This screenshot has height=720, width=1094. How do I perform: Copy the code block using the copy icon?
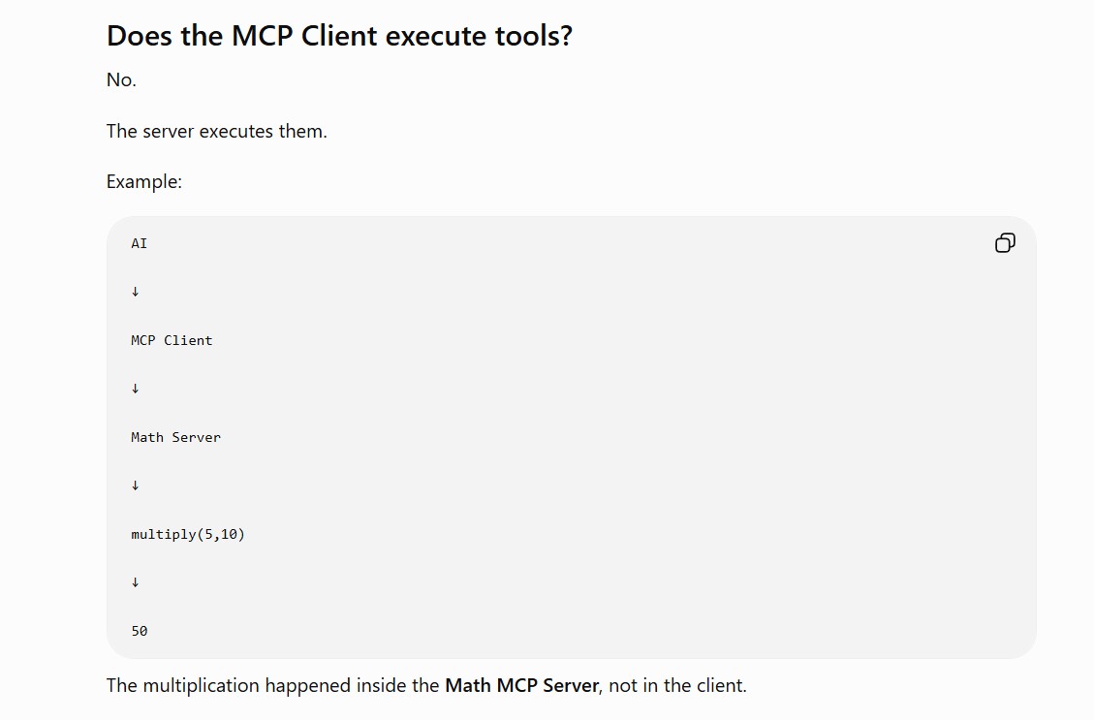pos(1005,243)
